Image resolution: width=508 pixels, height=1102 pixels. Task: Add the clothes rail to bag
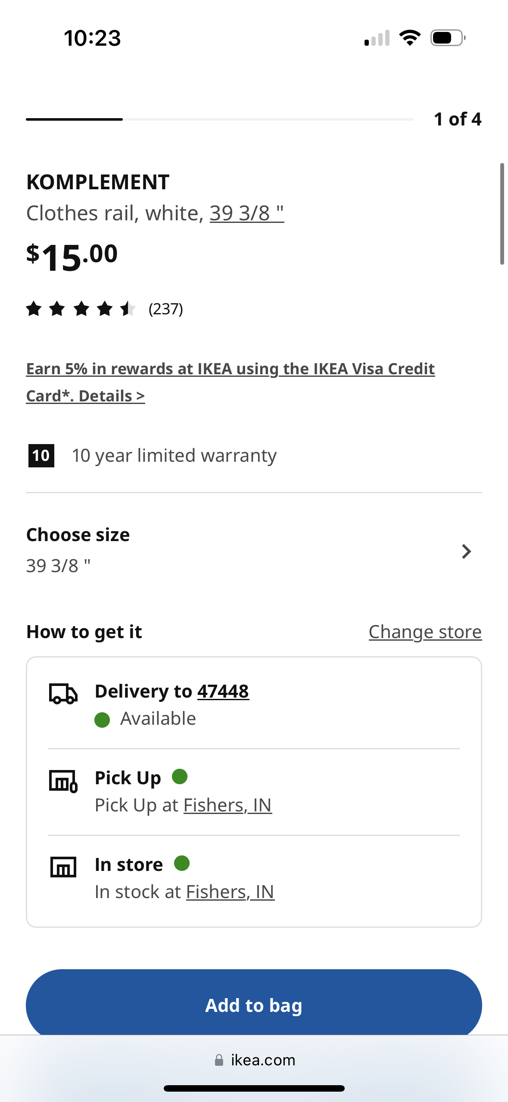click(x=254, y=1005)
